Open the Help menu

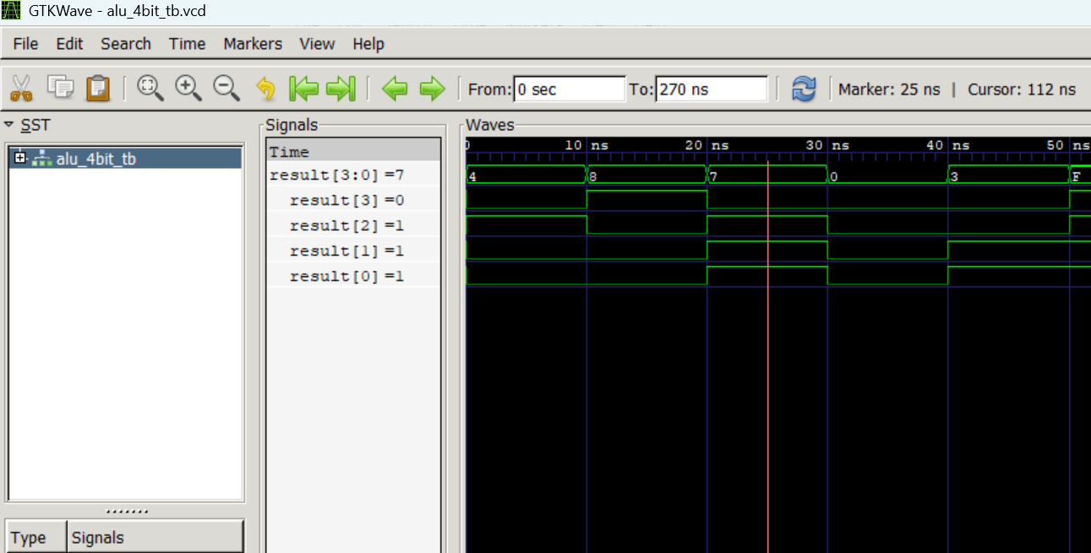[x=368, y=44]
